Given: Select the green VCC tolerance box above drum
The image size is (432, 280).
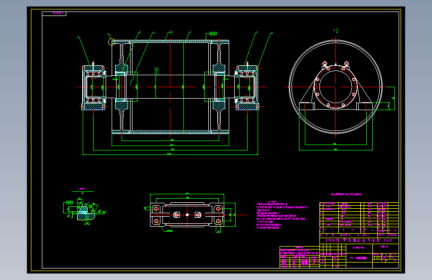Looking at the screenshot, I should [213, 33].
